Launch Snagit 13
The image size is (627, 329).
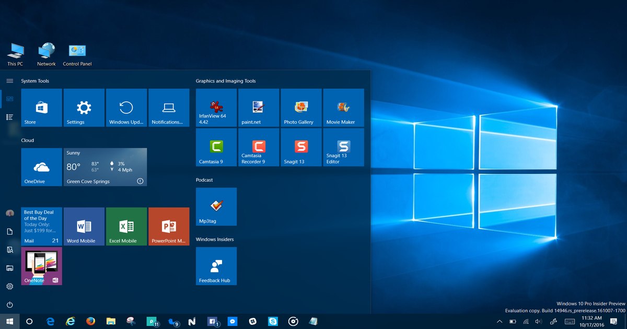(x=300, y=147)
